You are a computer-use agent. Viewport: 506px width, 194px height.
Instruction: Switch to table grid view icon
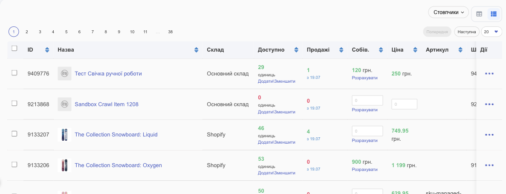[479, 14]
